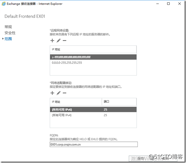
Task: Maximize the Exchange connector window
Action: coord(168,4)
